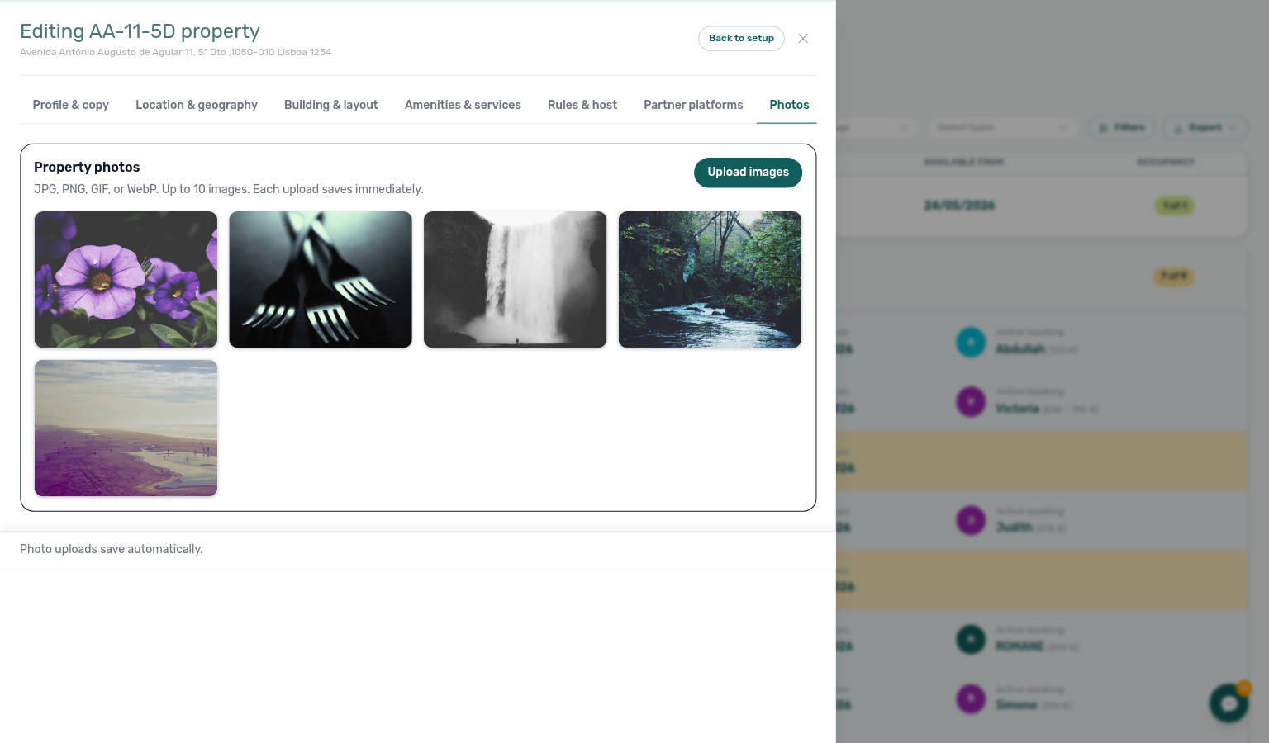Go to Building & layout tab
Image resolution: width=1269 pixels, height=743 pixels.
pos(331,105)
